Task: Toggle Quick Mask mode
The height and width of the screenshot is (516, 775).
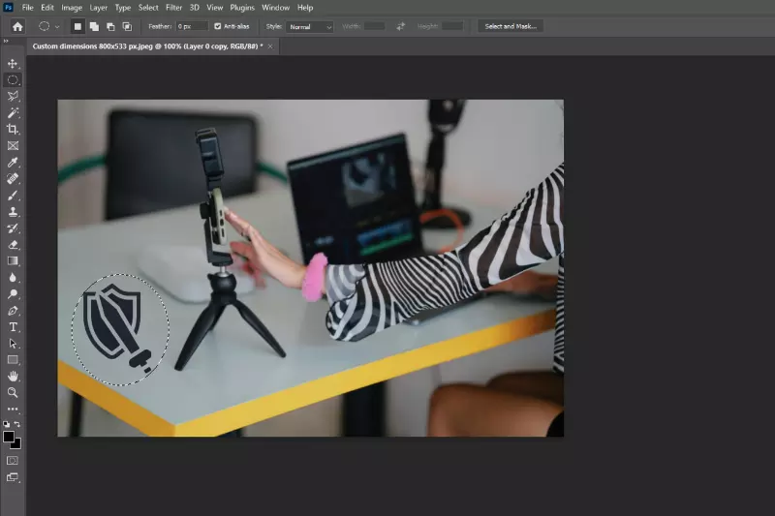Action: click(x=13, y=461)
